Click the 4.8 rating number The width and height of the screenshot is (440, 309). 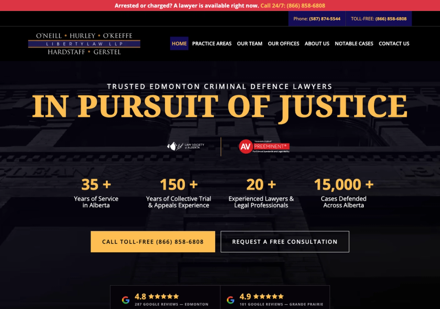click(140, 296)
